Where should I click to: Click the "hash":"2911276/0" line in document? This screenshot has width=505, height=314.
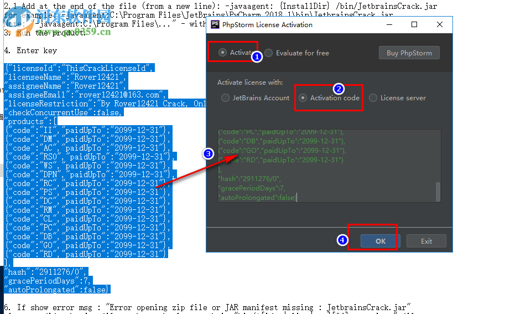tap(46, 272)
